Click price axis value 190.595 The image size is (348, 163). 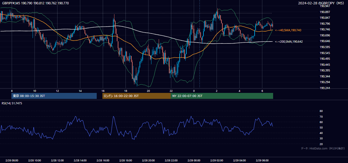click(325, 47)
